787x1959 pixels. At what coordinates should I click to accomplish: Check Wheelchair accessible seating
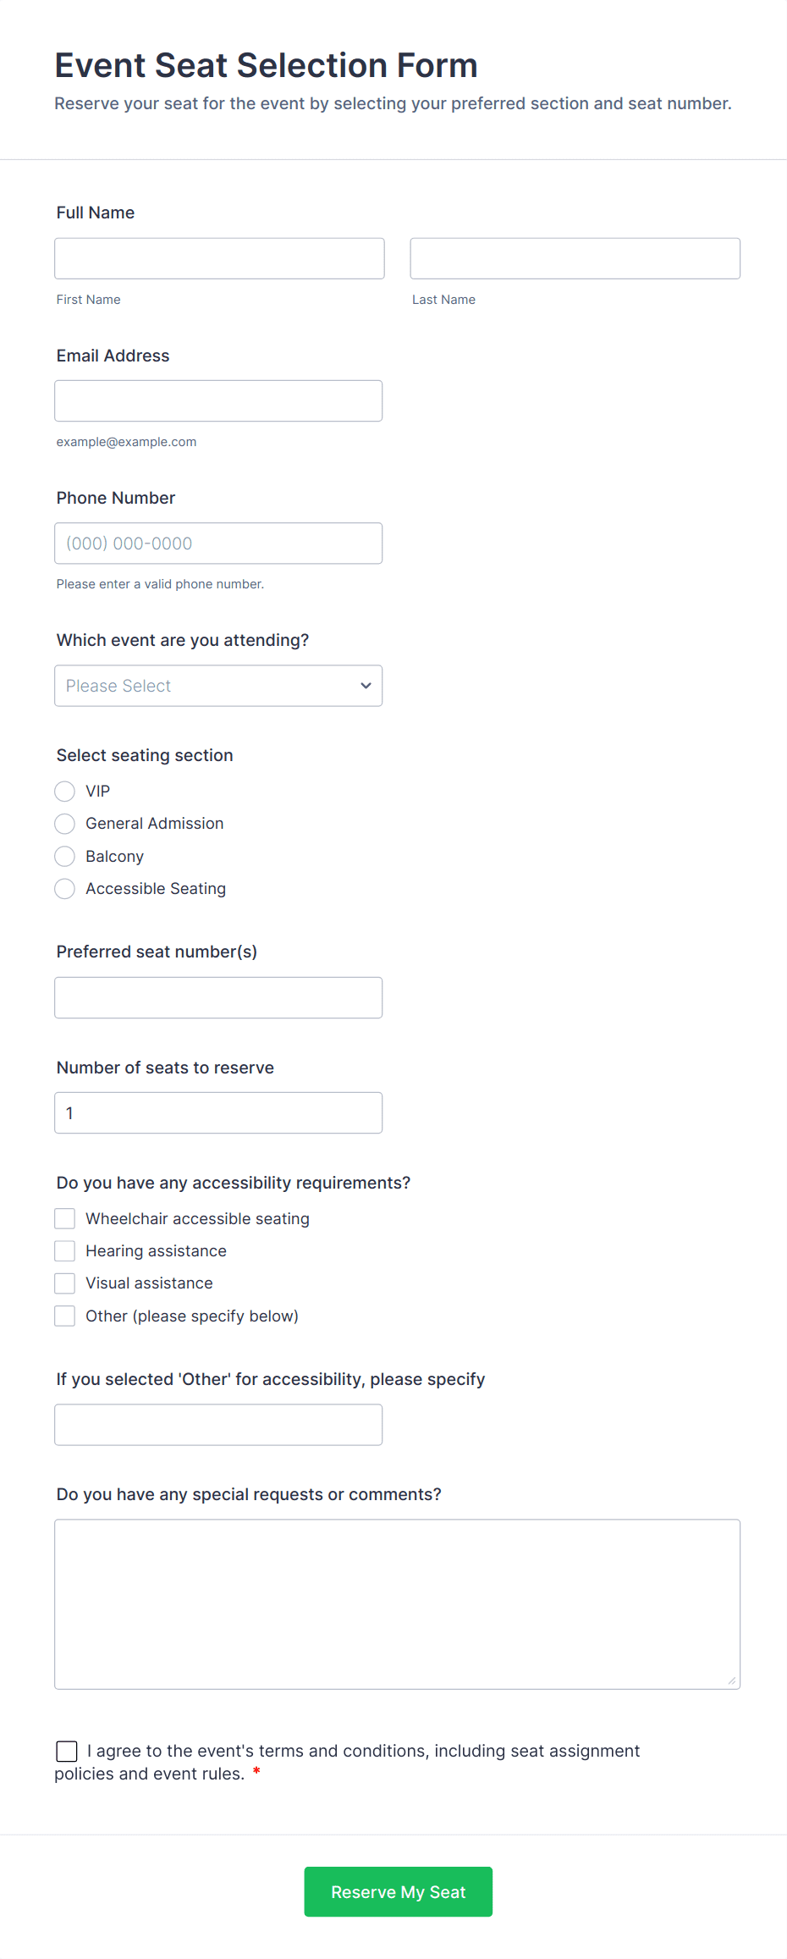[x=65, y=1218]
